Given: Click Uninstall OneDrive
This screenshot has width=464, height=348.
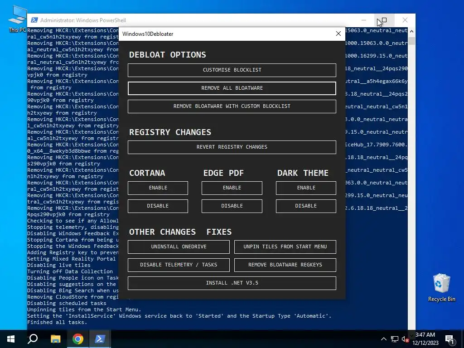Looking at the screenshot, I should click(179, 247).
